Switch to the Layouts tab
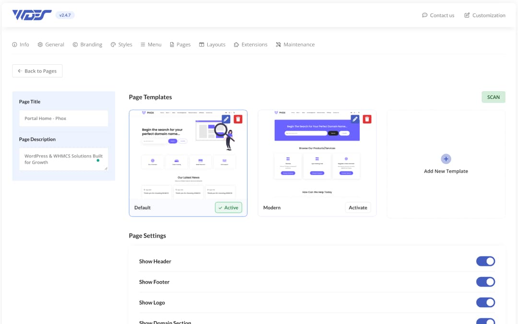518x324 pixels. coord(212,44)
